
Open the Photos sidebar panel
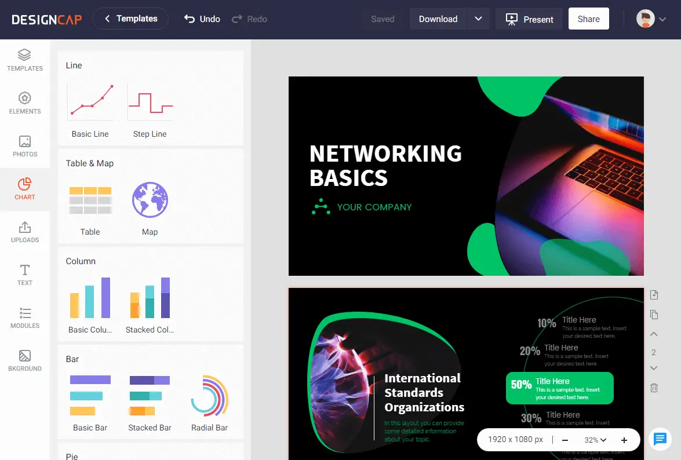click(25, 146)
